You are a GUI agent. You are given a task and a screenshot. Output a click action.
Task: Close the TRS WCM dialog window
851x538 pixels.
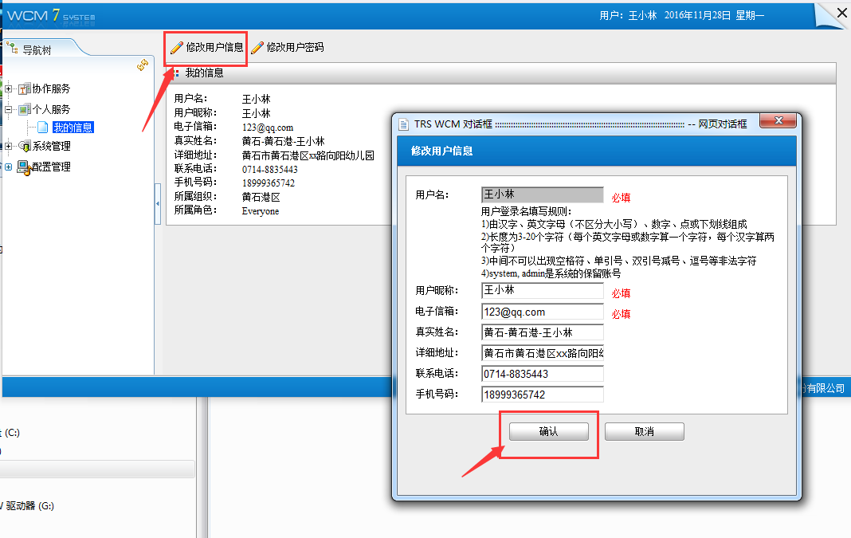(778, 121)
